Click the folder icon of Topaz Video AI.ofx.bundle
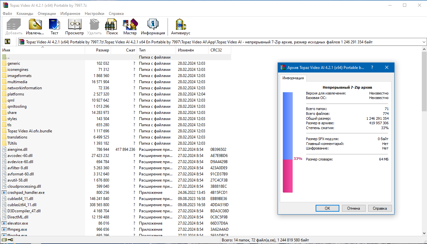Screen dimensions: 427x244 (4, 131)
